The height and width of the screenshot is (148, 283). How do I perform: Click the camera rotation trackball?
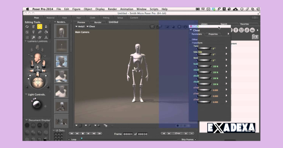point(38,83)
